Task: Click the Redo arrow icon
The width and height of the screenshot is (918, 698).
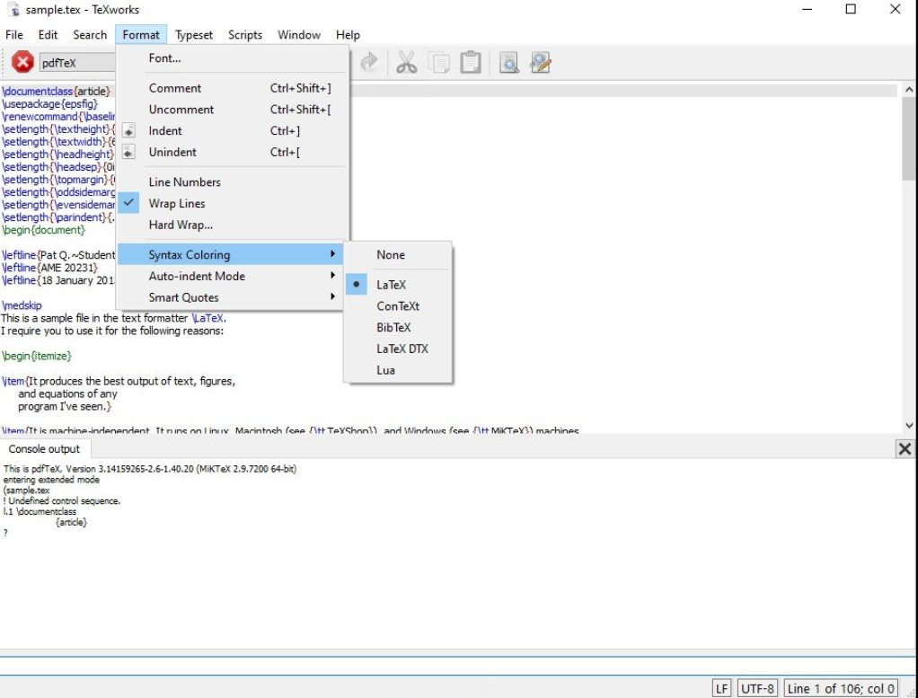Action: (x=368, y=63)
